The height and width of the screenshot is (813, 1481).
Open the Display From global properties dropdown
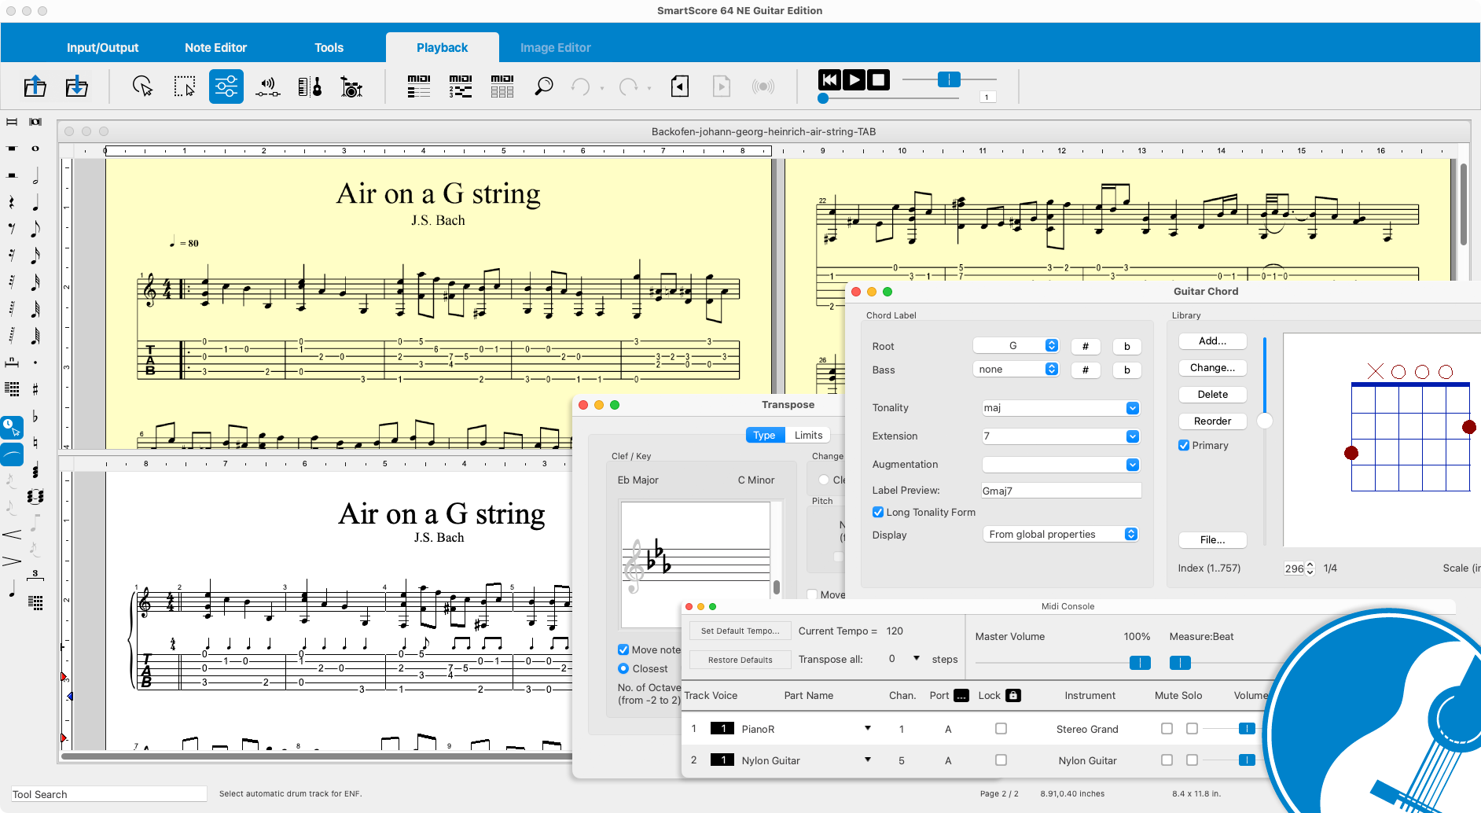click(x=1060, y=535)
